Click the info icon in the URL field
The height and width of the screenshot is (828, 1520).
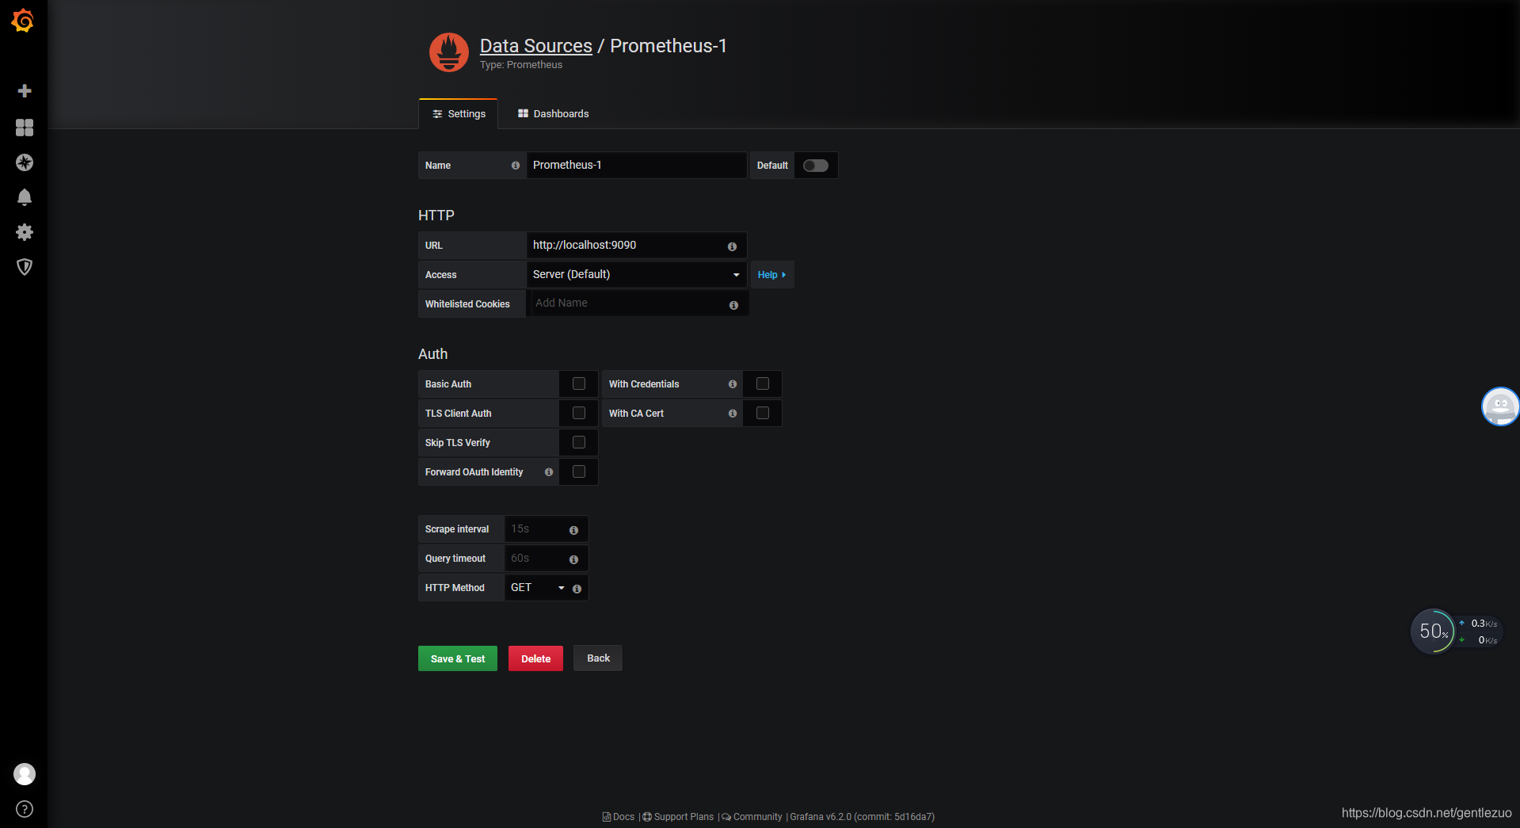[x=732, y=246]
